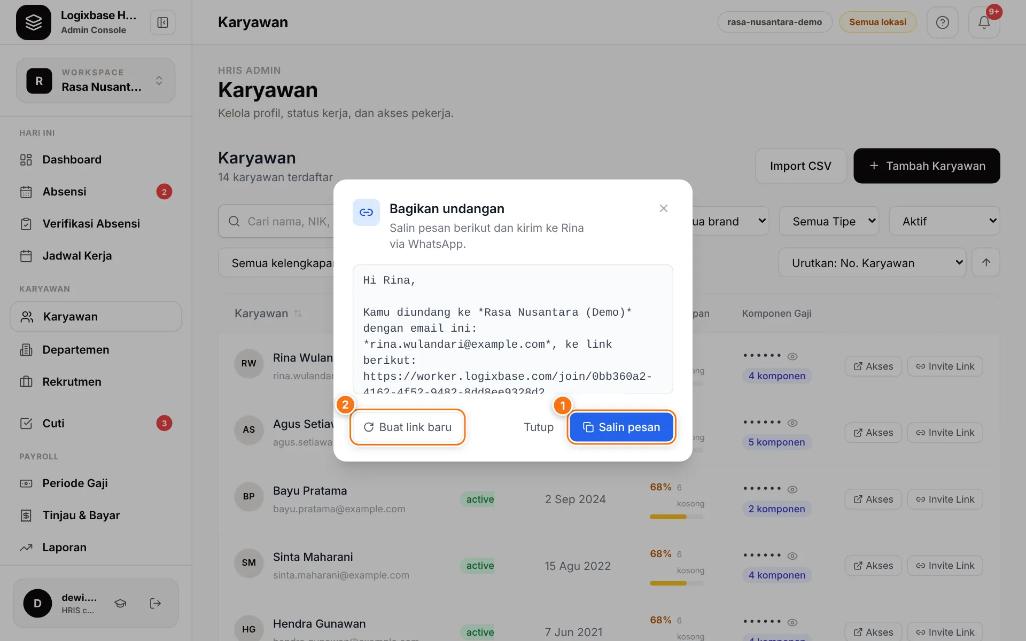
Task: Reveal salary for Agus Setiawan eye icon
Action: (x=792, y=423)
